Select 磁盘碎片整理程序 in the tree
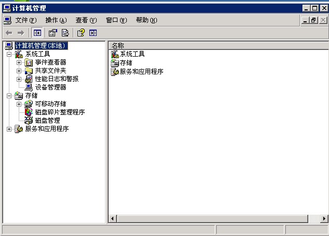This screenshot has height=236, width=329. pyautogui.click(x=60, y=112)
